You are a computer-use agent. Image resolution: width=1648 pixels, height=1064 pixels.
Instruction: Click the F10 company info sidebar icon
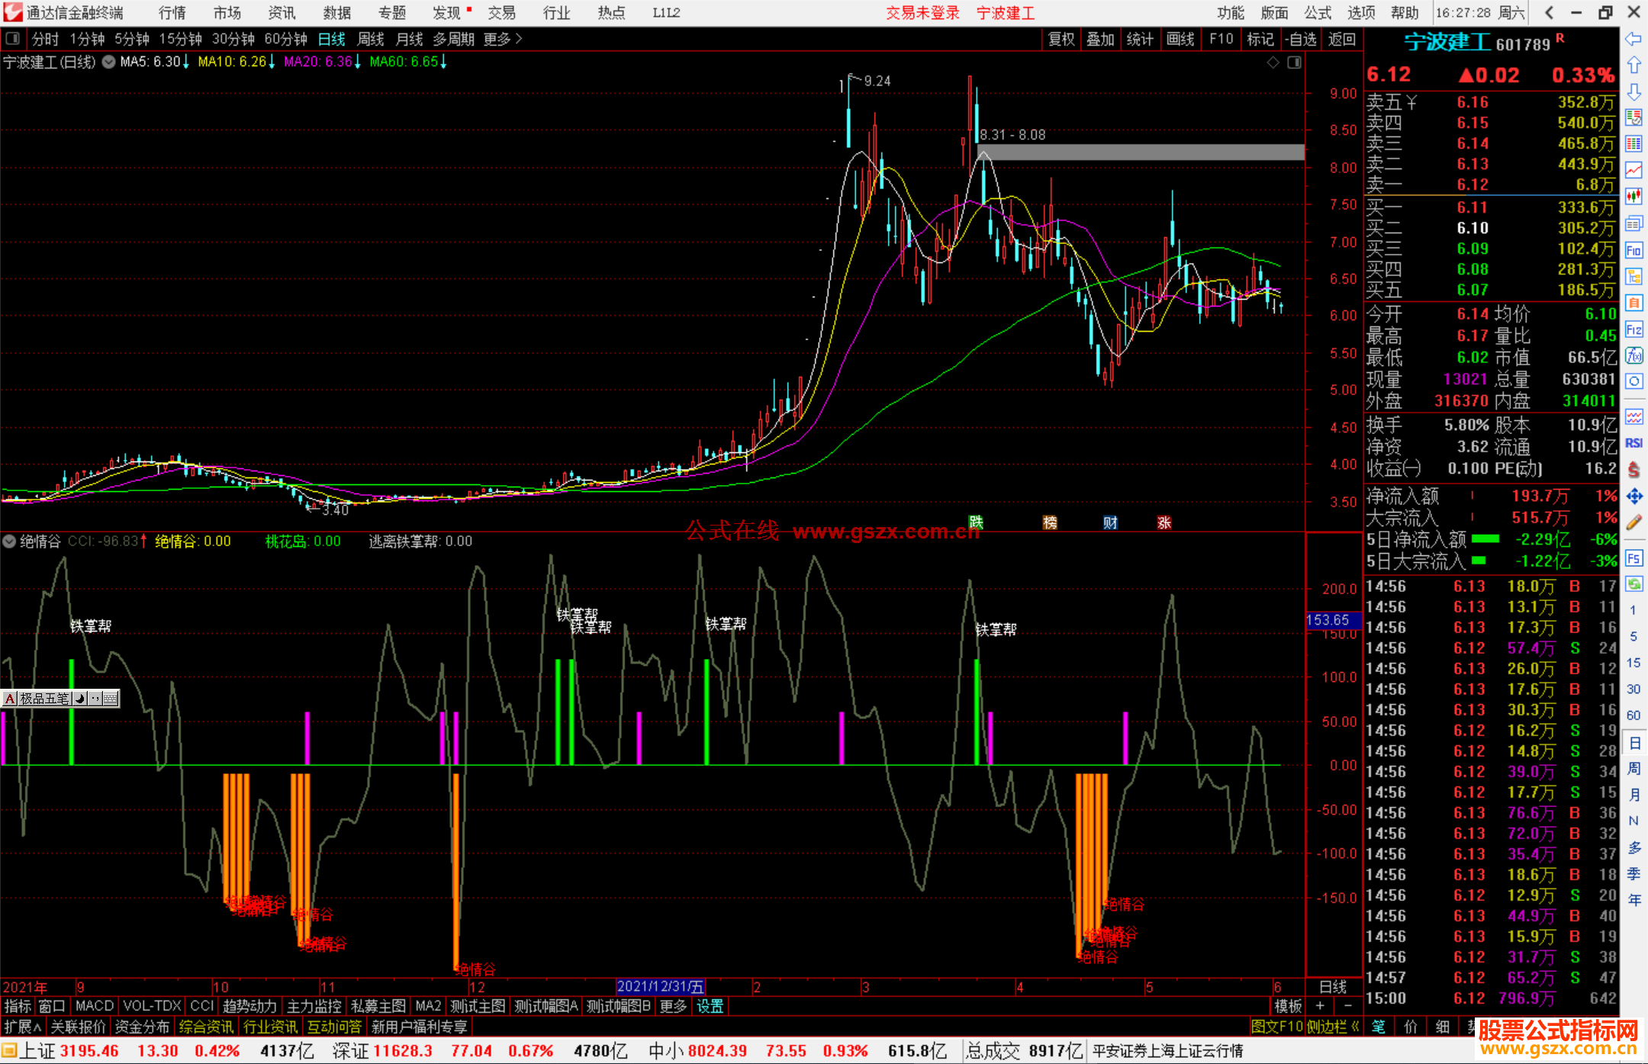(1634, 250)
